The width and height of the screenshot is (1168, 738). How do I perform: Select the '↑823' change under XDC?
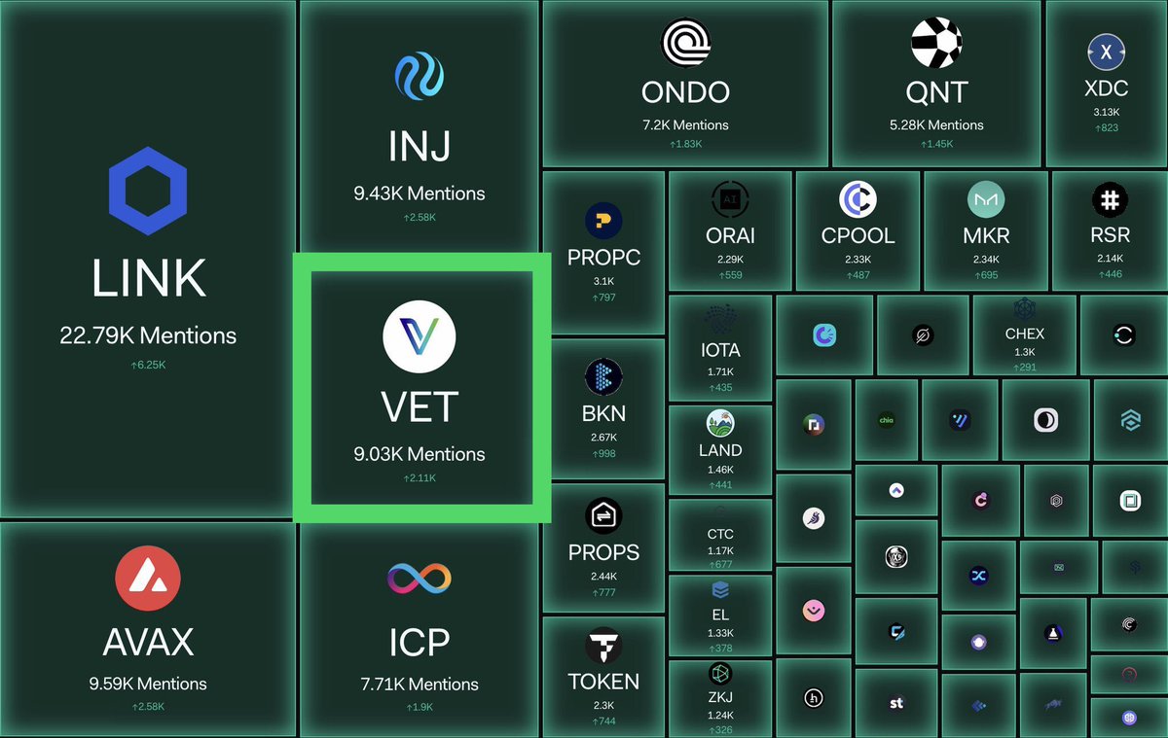(x=1106, y=127)
